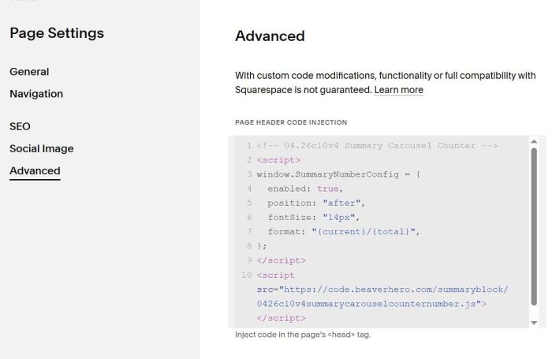Click line number 10 in the code gutter
Viewport: 552px width, 359px height.
[246, 275]
